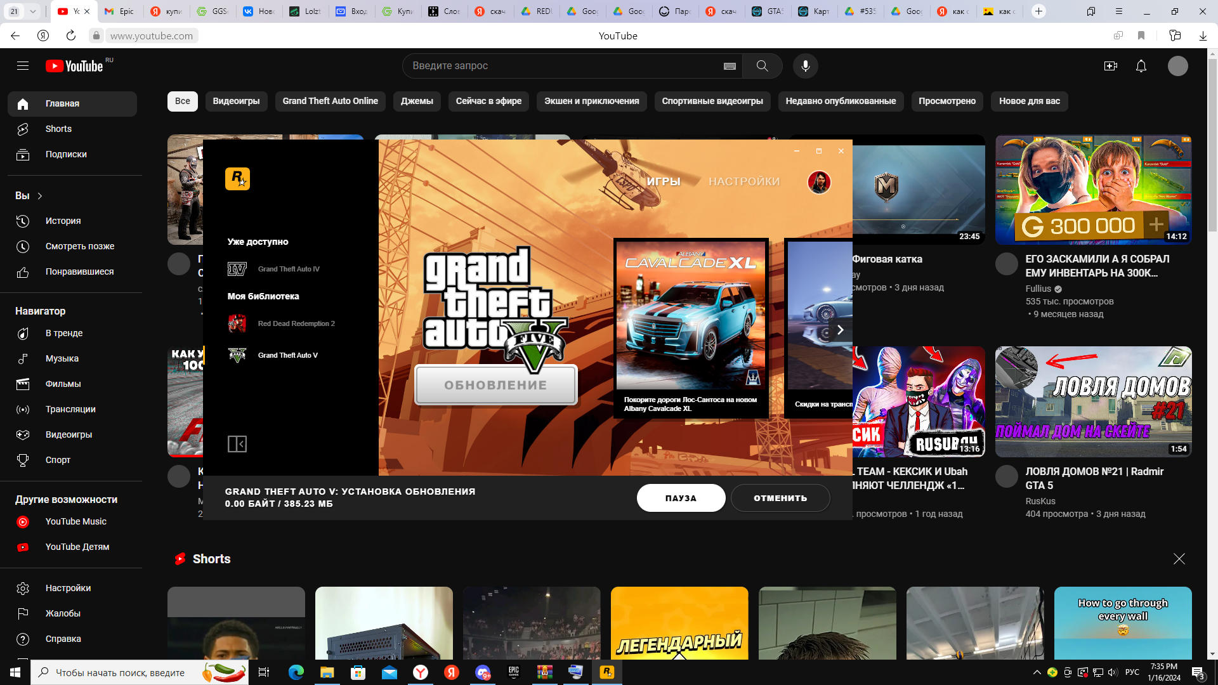Select the Сейчас в эфире chip
Screen dimensions: 1218x685
coord(488,101)
